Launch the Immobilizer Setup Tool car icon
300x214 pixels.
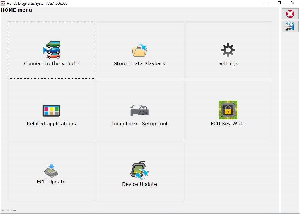(139, 110)
